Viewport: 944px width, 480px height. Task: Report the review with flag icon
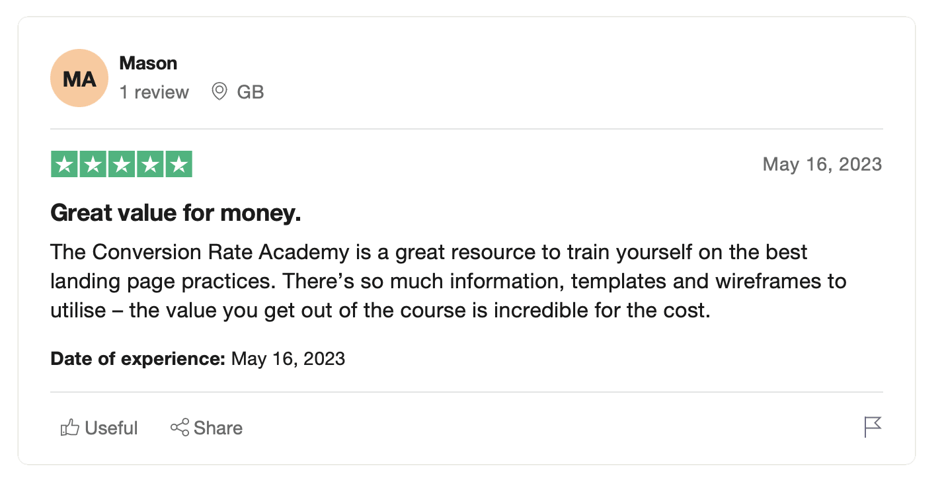click(x=873, y=427)
